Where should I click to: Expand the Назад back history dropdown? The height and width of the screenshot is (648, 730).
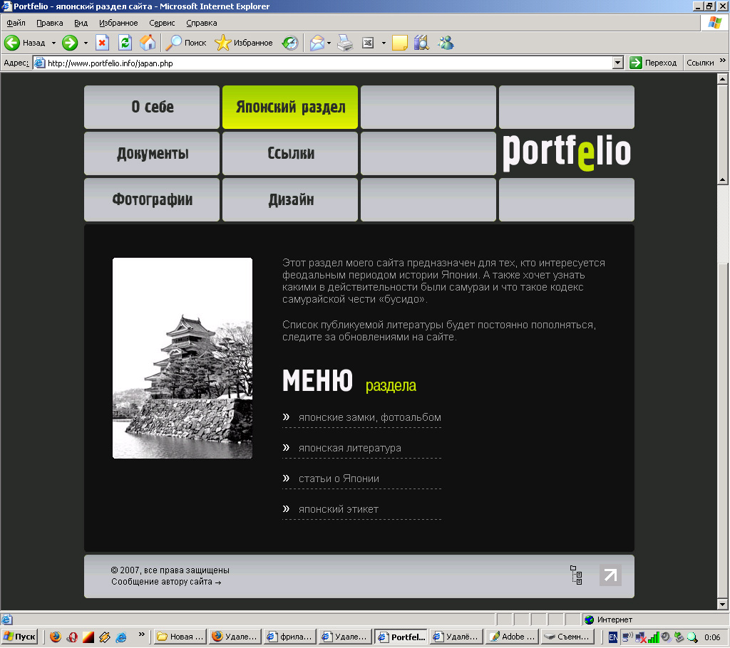pyautogui.click(x=53, y=43)
